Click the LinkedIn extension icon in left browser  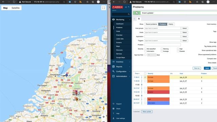(x=70, y=2)
